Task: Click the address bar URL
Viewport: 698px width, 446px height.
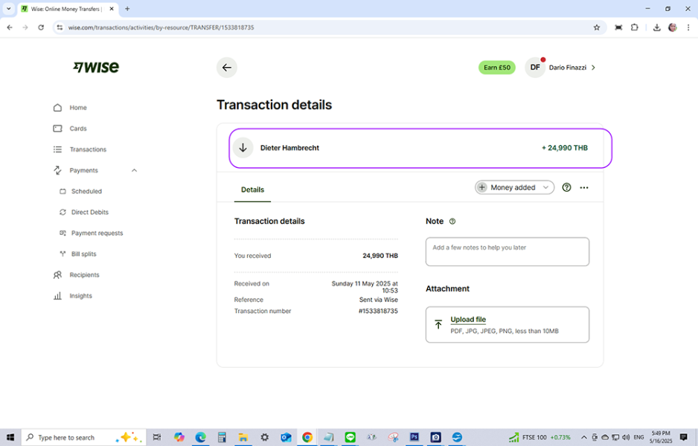Action: click(161, 28)
